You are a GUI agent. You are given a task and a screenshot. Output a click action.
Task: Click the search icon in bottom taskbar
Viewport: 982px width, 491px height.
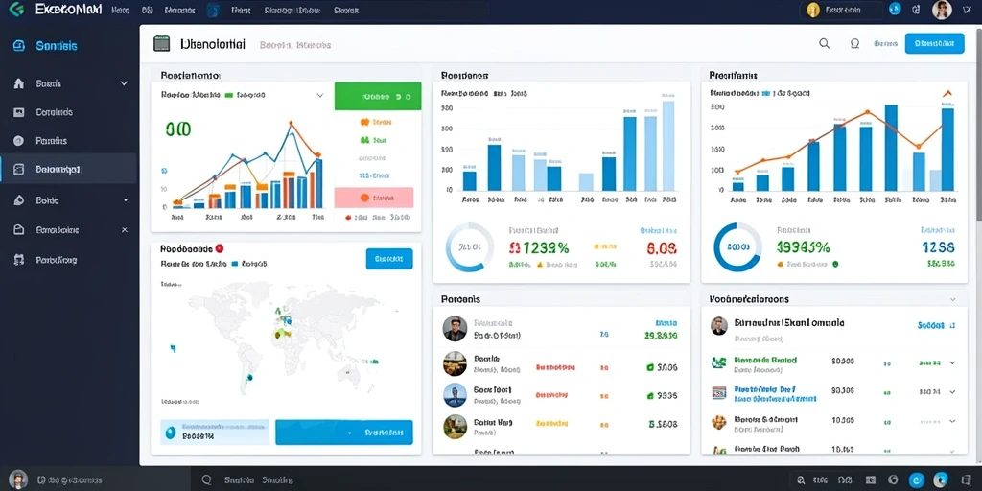(207, 480)
